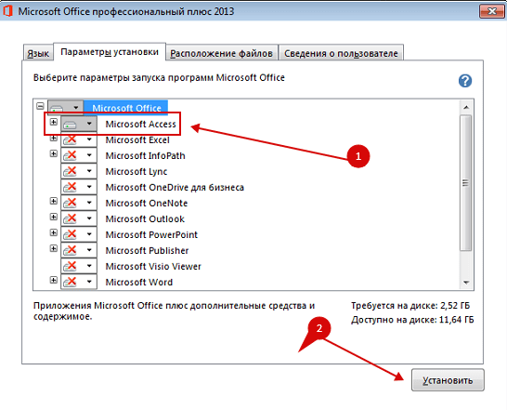Select the Параметры установки tab
This screenshot has width=507, height=410.
click(x=110, y=52)
